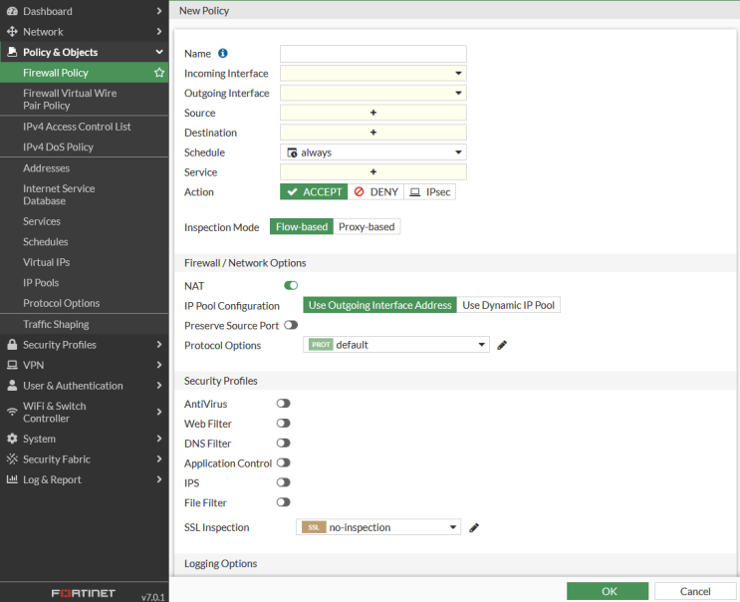This screenshot has height=602, width=740.
Task: Turn on Preserve Source Port switch
Action: click(291, 325)
